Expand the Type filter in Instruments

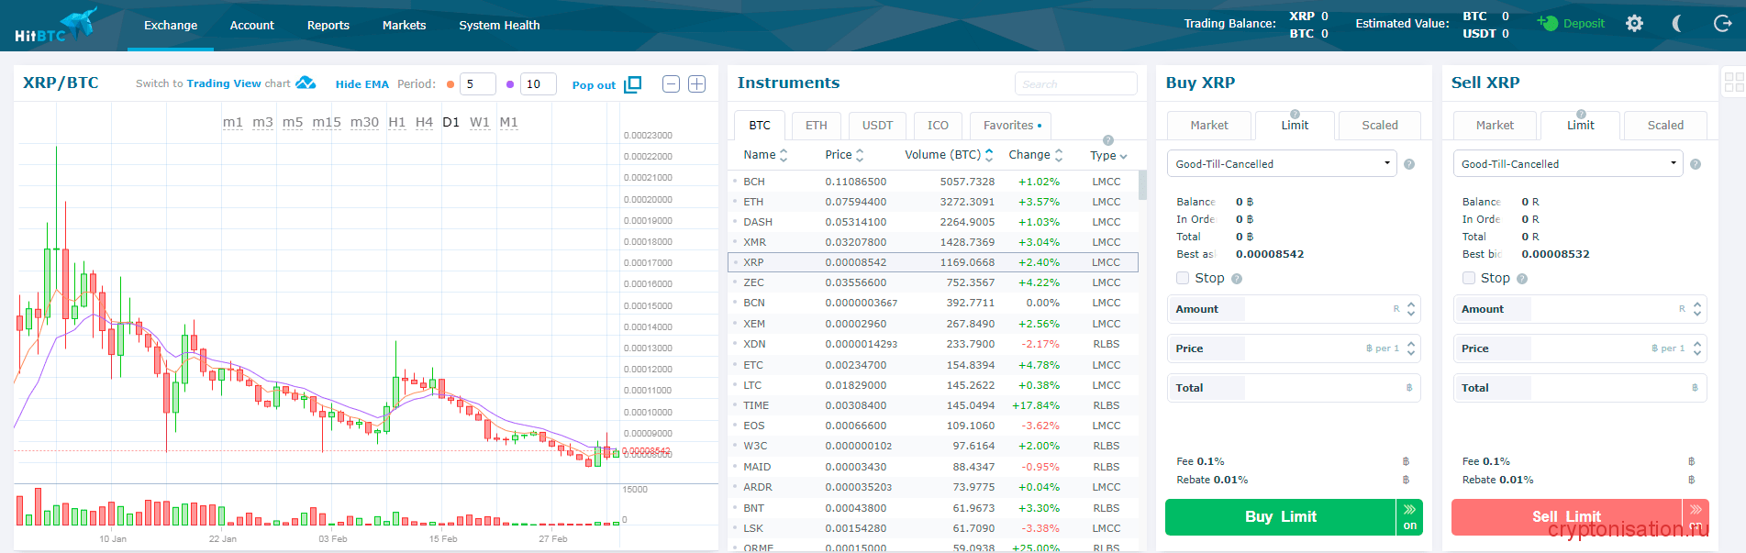pos(1107,156)
